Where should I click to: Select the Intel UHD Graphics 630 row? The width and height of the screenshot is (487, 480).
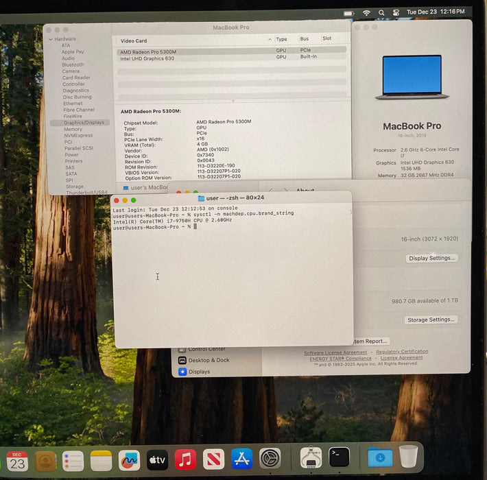[x=231, y=58]
